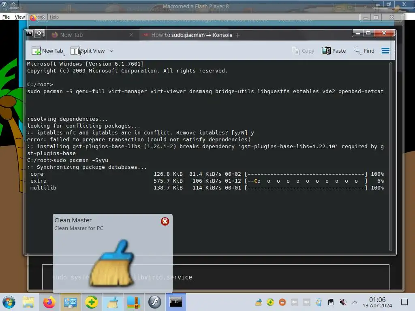Minimize the Konsole window
This screenshot has width=415, height=311.
click(357, 33)
